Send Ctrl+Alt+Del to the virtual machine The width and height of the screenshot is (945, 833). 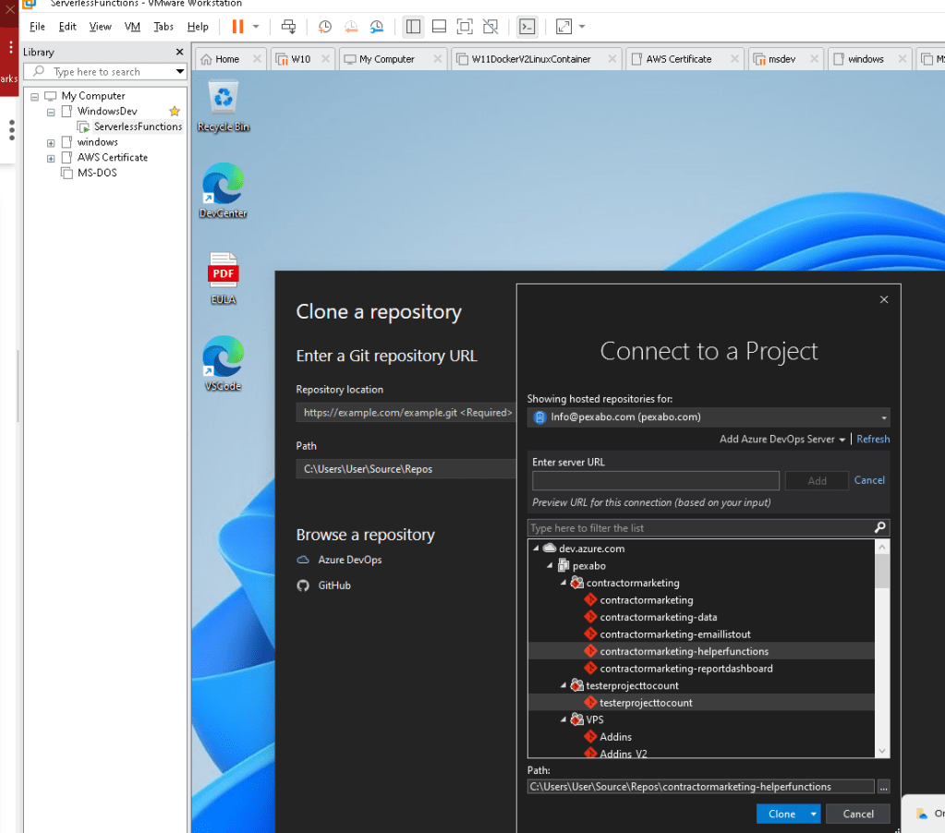tap(289, 27)
